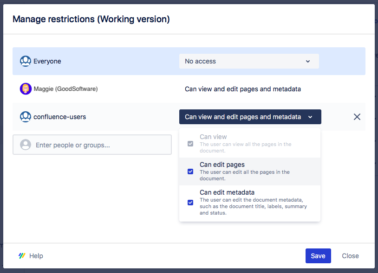Open the 'No access' dropdown for Everyone
378x273 pixels.
click(x=249, y=61)
